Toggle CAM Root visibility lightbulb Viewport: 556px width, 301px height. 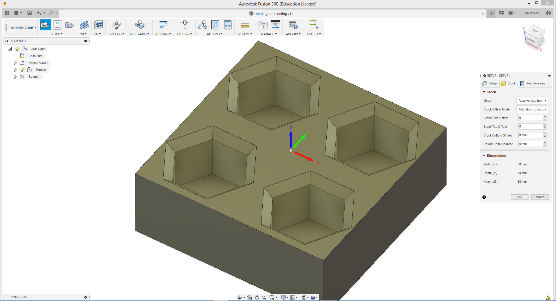tap(17, 49)
